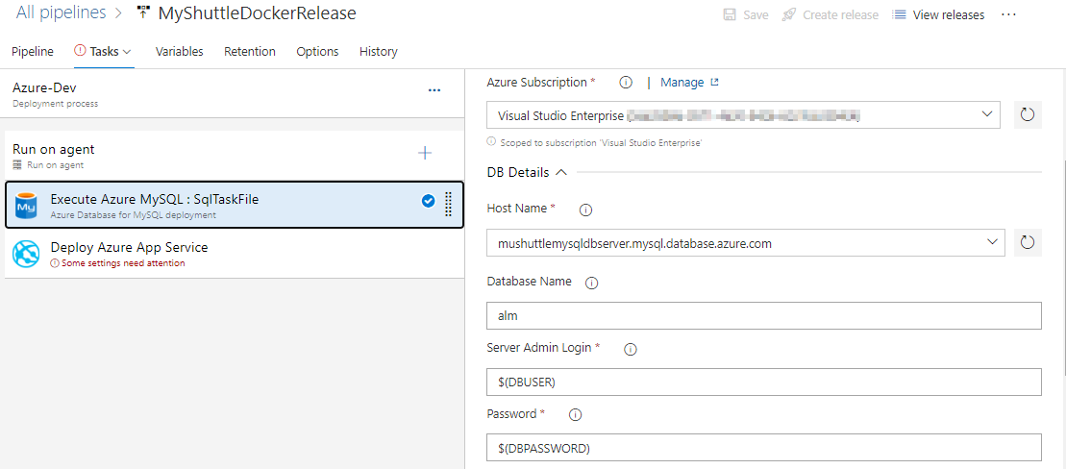Click the Database Name field containing alm
The height and width of the screenshot is (469, 1066).
[764, 316]
